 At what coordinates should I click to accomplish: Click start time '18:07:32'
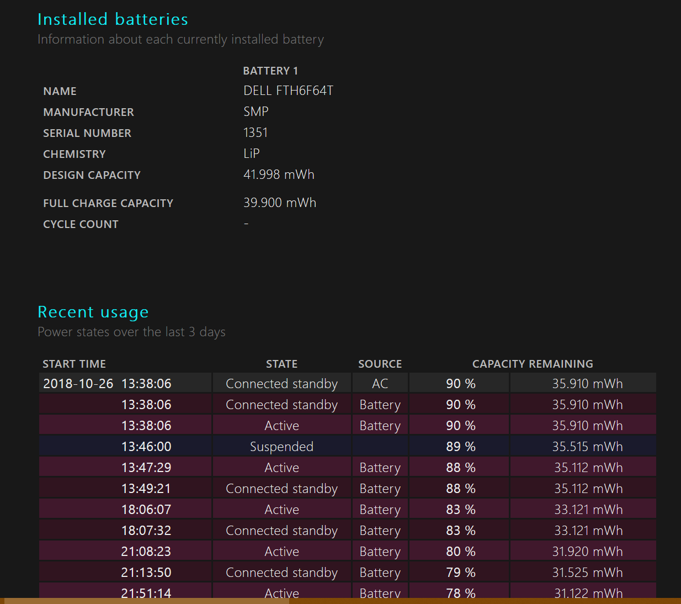[146, 531]
